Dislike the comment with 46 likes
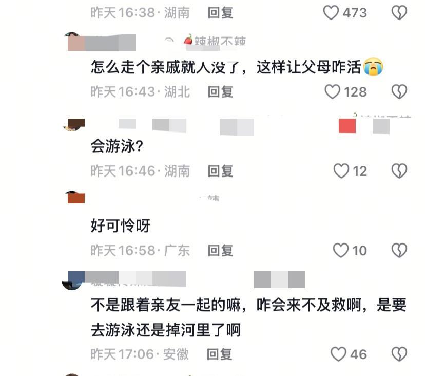This screenshot has width=425, height=376. coord(399,354)
